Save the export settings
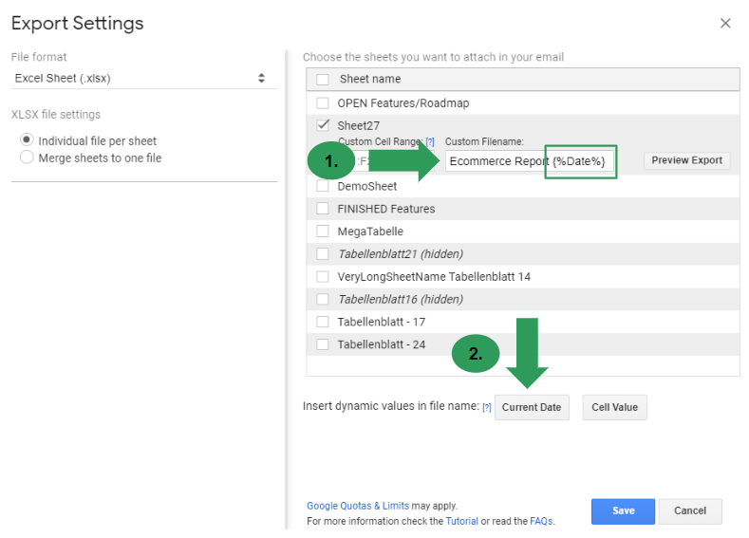749x538 pixels. [x=623, y=510]
